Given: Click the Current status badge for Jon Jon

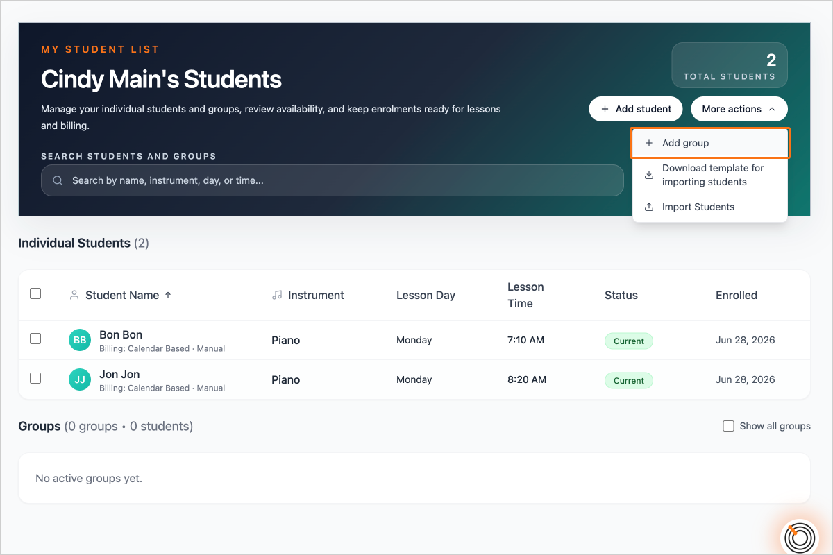Looking at the screenshot, I should 629,380.
